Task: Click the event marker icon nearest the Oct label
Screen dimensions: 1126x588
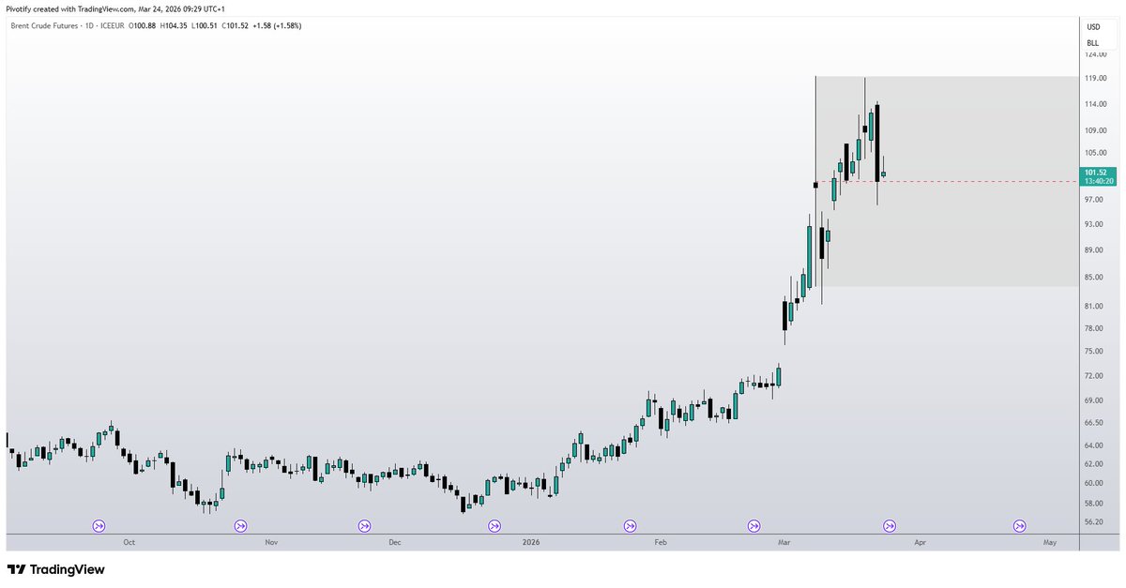Action: (99, 526)
